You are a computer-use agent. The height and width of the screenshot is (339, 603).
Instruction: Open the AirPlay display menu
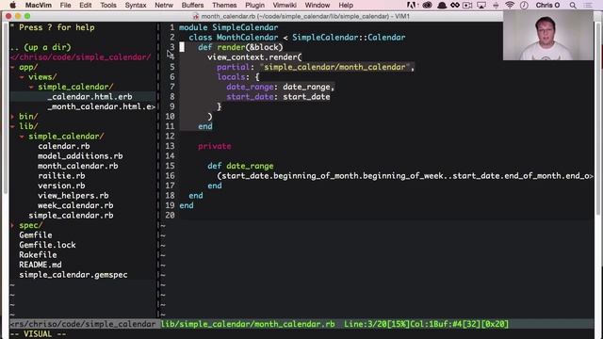point(481,5)
